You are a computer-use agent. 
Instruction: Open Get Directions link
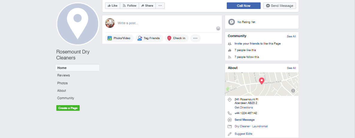244,108
